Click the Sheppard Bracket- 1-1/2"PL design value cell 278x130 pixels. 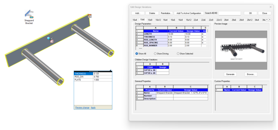point(191,93)
